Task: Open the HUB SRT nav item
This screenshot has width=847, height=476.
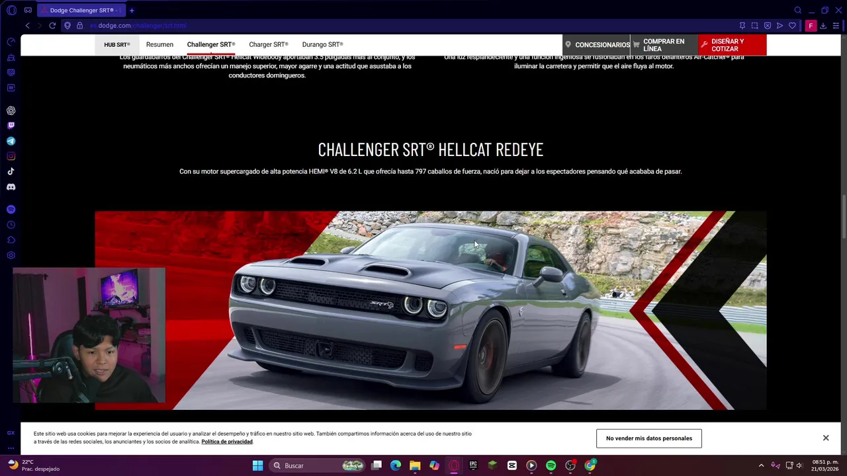Action: 117,45
